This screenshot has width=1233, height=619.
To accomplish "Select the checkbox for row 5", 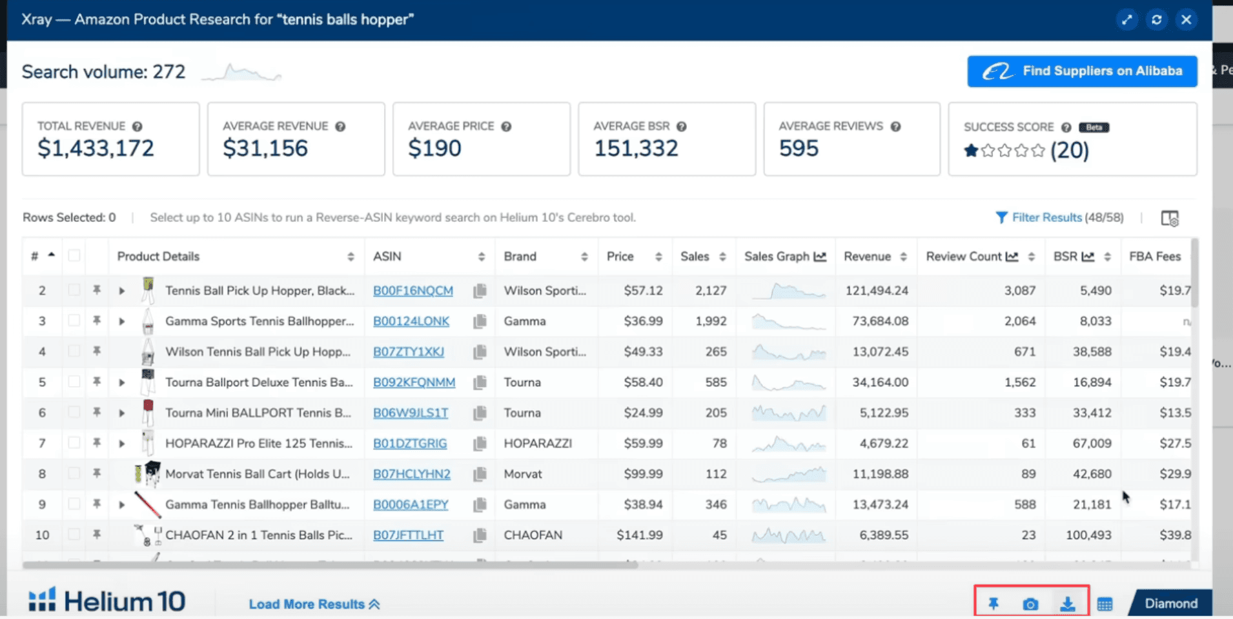I will tap(74, 382).
